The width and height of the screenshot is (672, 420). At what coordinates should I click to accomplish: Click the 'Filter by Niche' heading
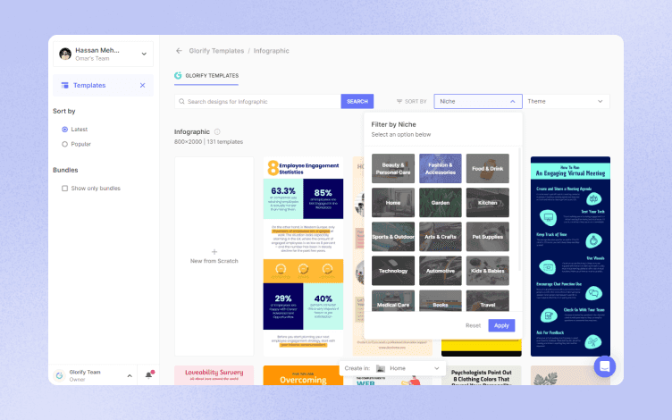(x=393, y=124)
